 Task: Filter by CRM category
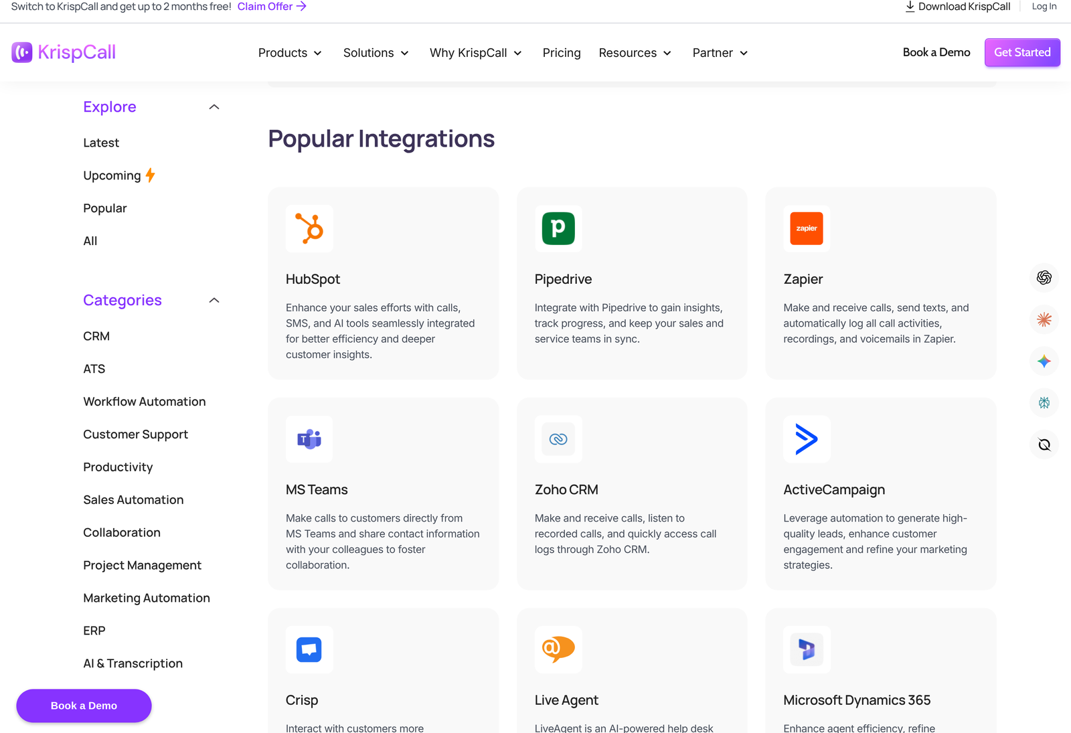point(96,336)
